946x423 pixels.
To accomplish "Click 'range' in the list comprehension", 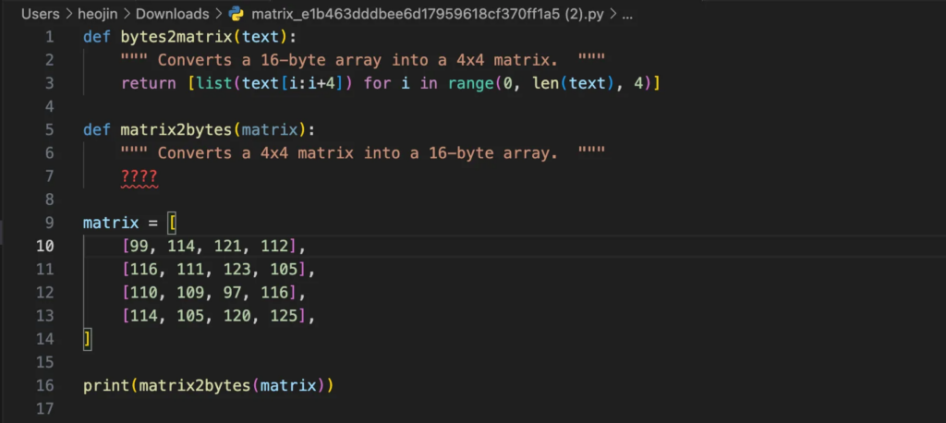I will point(470,83).
